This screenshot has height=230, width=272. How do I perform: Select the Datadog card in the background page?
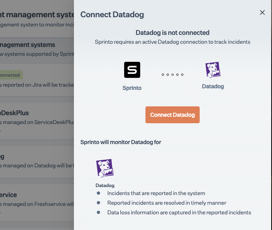click(x=37, y=162)
